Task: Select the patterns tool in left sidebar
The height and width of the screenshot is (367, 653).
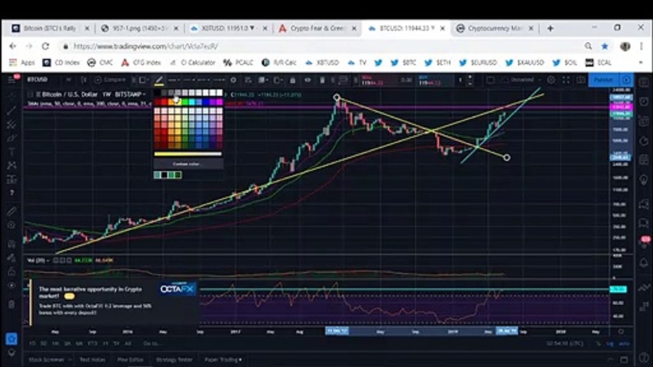Action: click(12, 166)
